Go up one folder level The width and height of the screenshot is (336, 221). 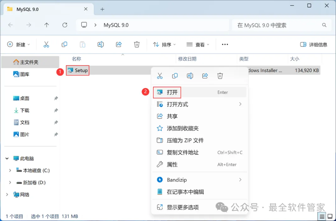click(46, 25)
